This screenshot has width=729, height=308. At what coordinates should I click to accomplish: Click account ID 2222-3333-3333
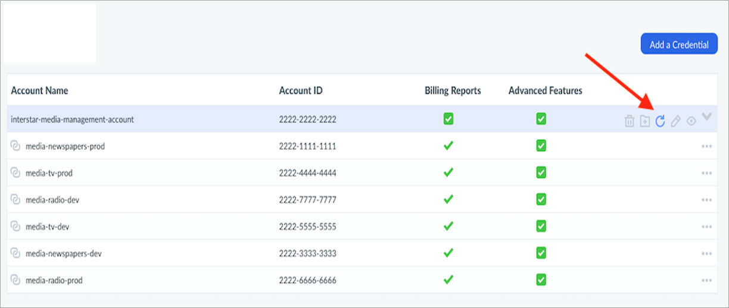(x=307, y=254)
